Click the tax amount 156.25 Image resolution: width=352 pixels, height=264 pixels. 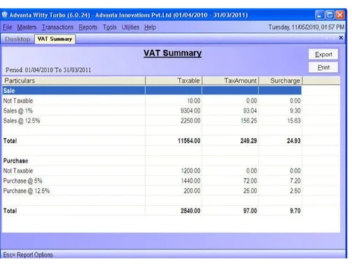pyautogui.click(x=249, y=121)
